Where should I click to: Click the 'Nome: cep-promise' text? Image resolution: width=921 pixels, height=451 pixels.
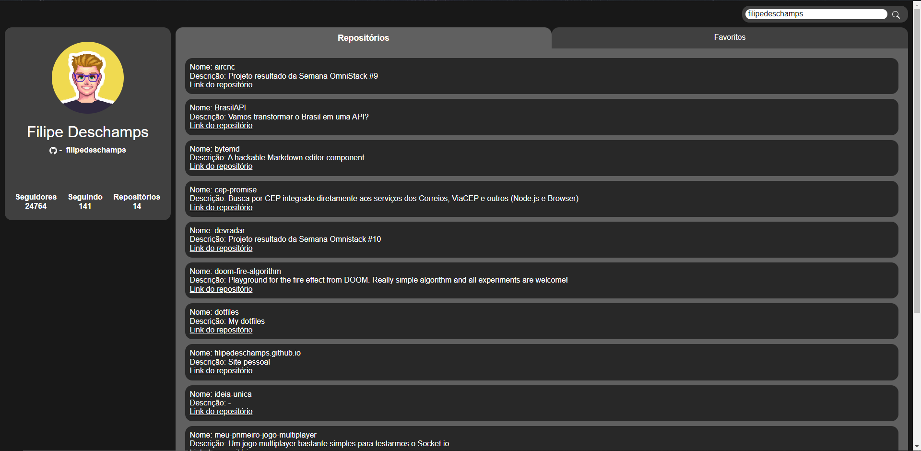tap(223, 190)
